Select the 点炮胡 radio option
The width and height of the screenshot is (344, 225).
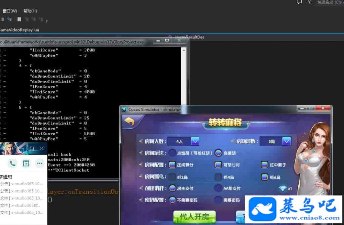[172, 153]
